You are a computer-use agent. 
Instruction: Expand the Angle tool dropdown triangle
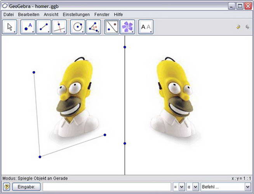(x=98, y=32)
